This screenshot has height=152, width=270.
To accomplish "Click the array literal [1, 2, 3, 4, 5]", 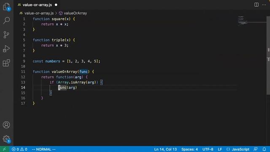I will point(83,61).
